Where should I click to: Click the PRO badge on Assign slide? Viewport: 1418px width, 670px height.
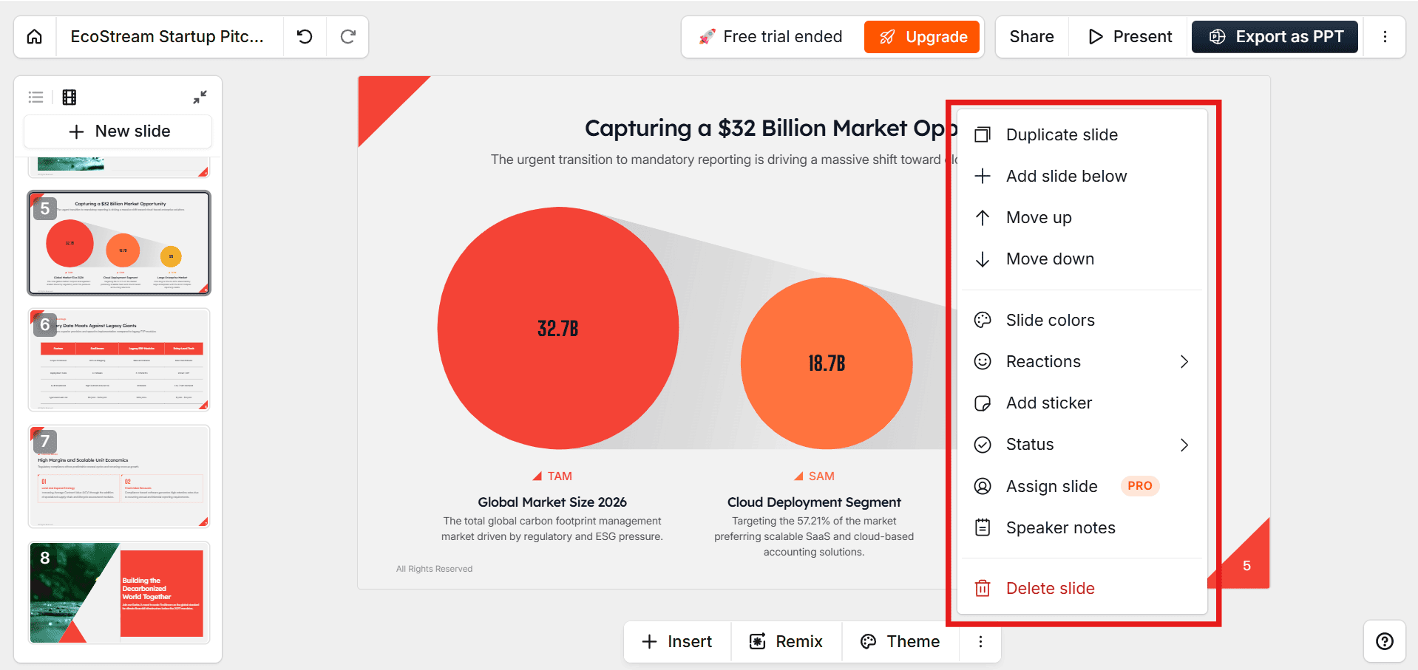pyautogui.click(x=1139, y=486)
